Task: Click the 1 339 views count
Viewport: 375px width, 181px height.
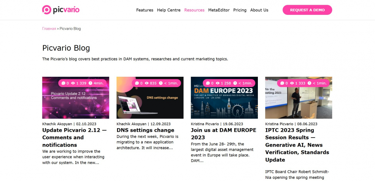Action: [x=81, y=83]
